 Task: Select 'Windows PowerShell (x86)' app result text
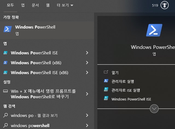tap(36, 63)
